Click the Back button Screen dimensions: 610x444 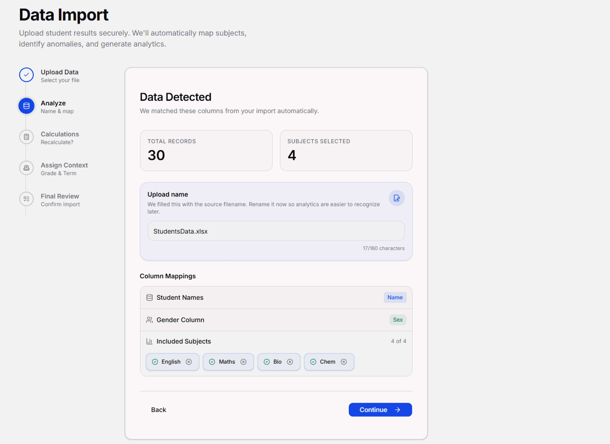point(159,410)
